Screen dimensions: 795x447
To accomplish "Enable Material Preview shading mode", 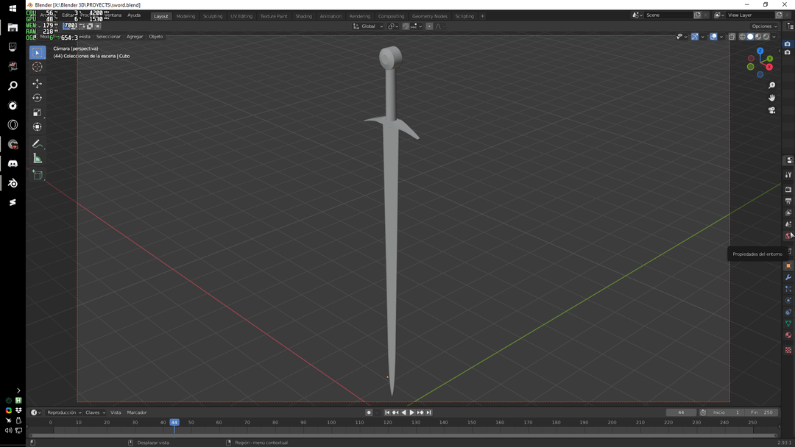I will (x=759, y=36).
